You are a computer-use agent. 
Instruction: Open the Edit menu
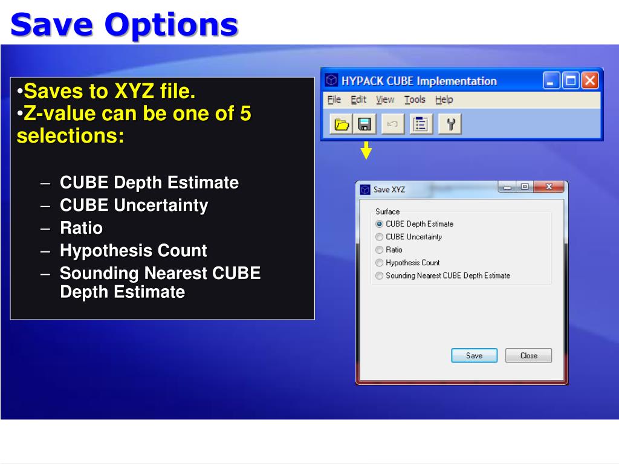click(x=358, y=100)
